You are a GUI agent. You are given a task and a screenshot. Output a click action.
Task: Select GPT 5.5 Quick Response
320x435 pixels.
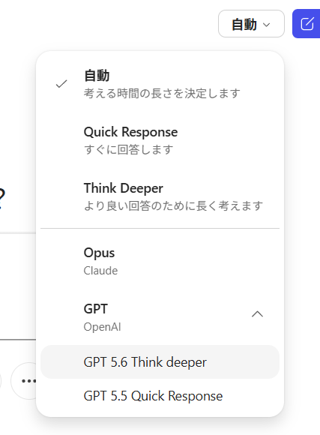pos(160,396)
